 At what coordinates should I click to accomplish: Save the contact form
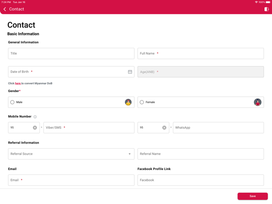253,196
